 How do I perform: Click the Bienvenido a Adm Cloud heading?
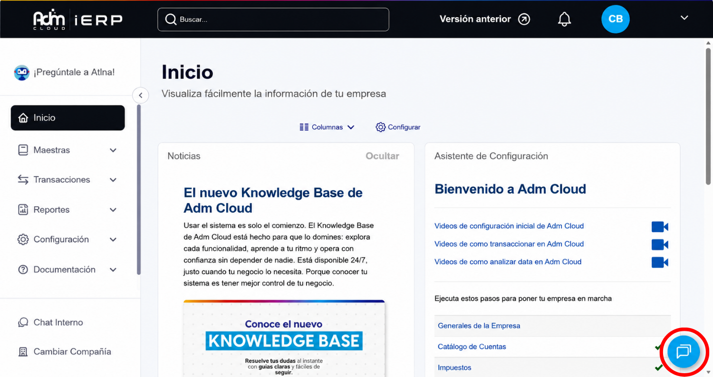pyautogui.click(x=510, y=189)
